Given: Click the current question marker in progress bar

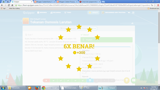Looking at the screenshot, I should (x=90, y=81).
